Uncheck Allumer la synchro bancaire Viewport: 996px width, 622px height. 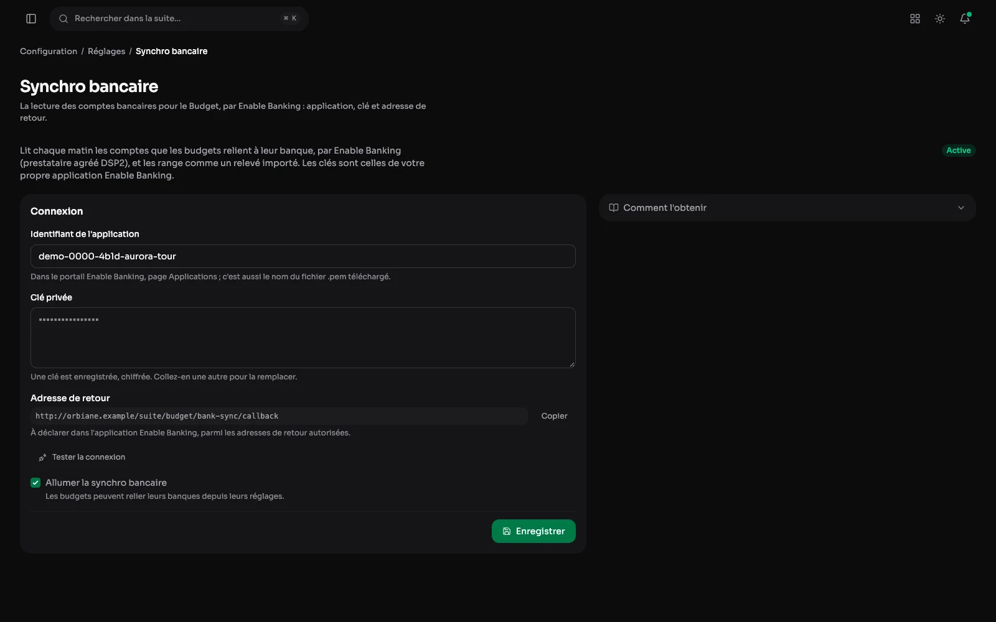point(35,483)
